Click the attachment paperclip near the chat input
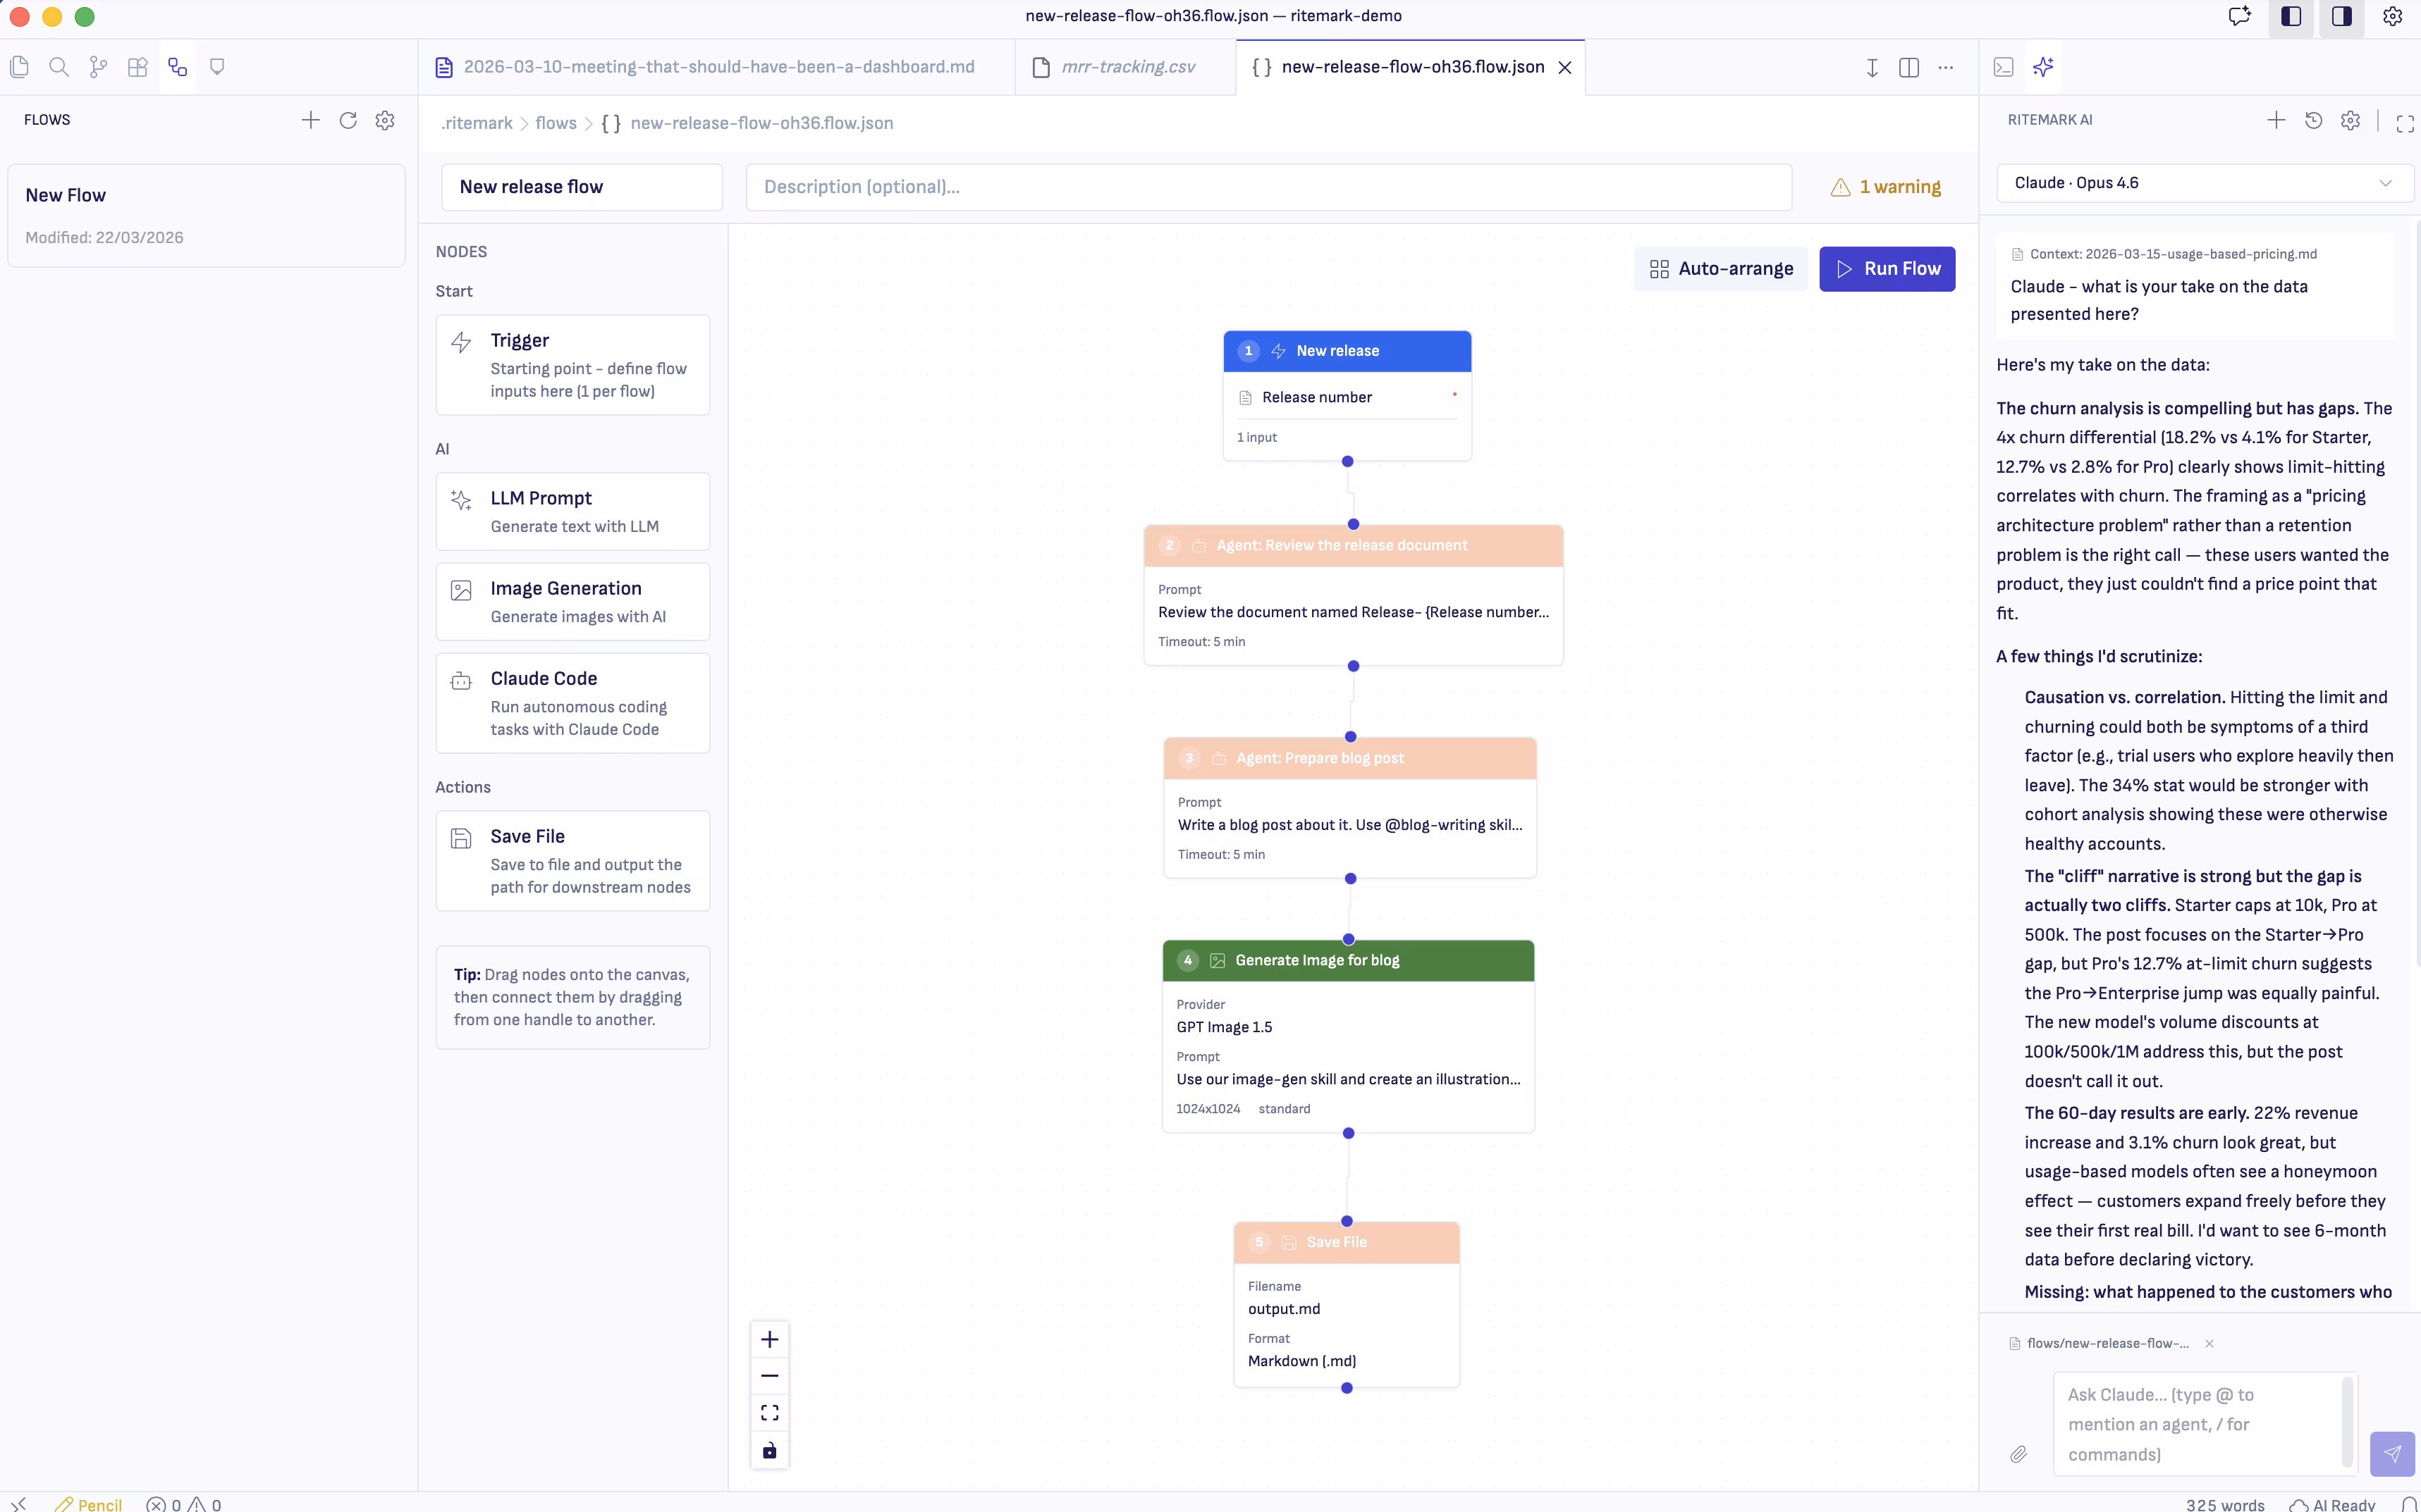Image resolution: width=2421 pixels, height=1512 pixels. (2018, 1454)
